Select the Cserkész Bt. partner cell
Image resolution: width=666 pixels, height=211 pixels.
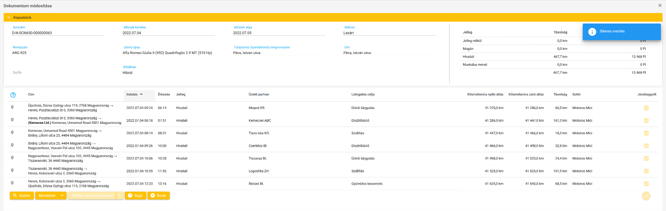point(258,146)
